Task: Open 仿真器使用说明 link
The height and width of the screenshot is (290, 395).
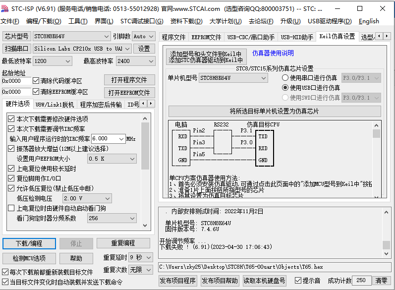Action: point(273,53)
